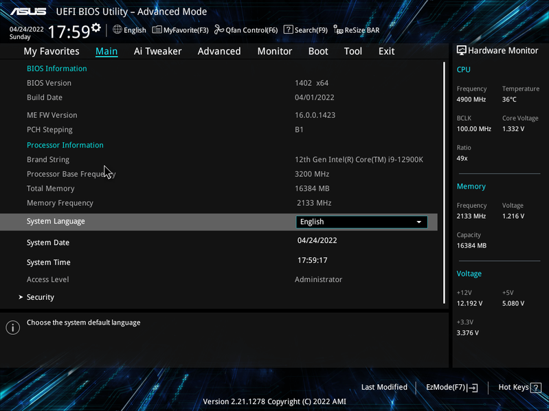
Task: Click the Administrator value
Action: click(x=318, y=279)
